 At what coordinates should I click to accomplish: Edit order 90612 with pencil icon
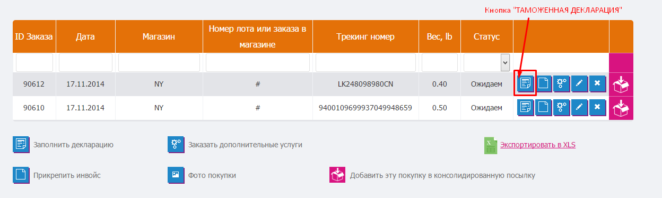tap(579, 83)
